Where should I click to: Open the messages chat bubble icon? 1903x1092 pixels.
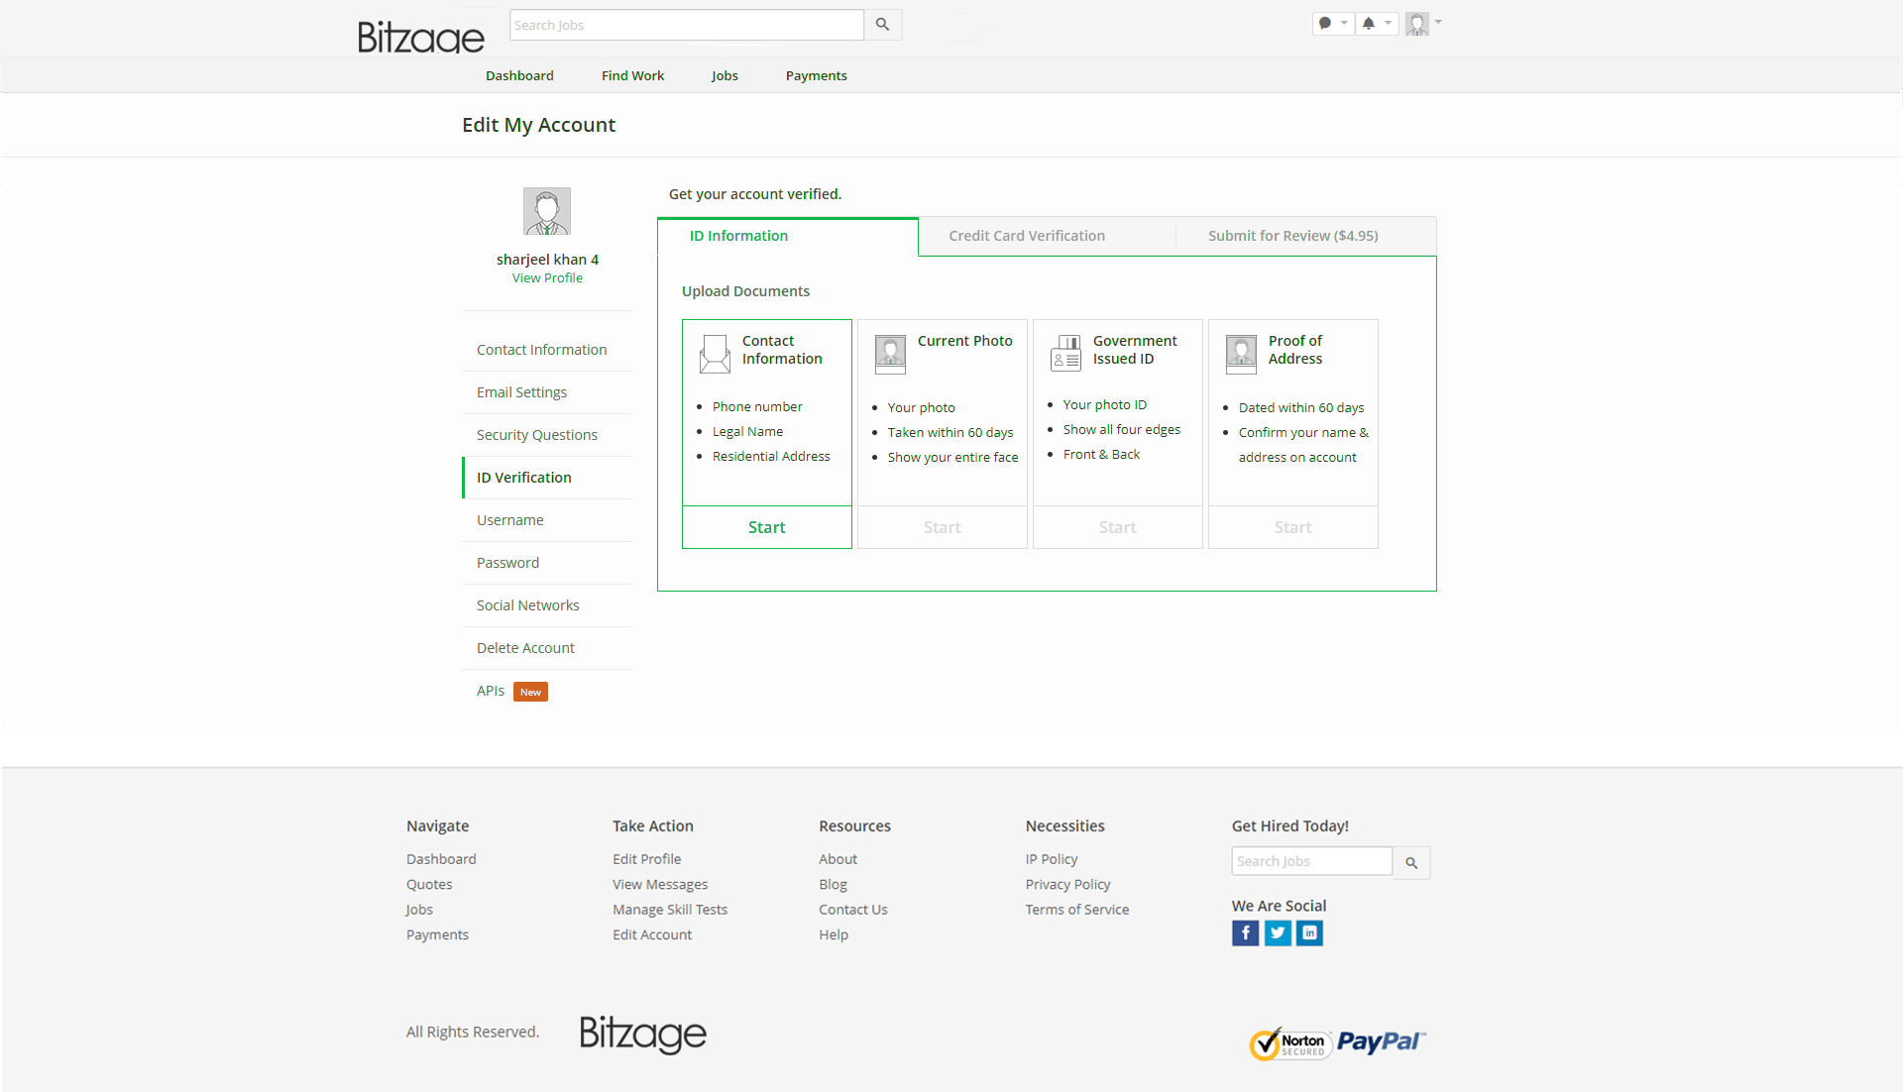1325,23
